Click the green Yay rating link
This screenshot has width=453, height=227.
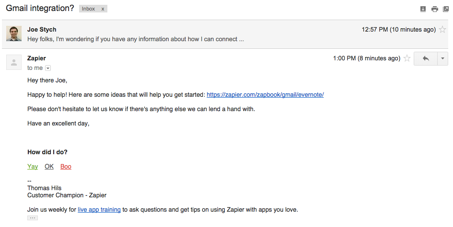coord(33,167)
